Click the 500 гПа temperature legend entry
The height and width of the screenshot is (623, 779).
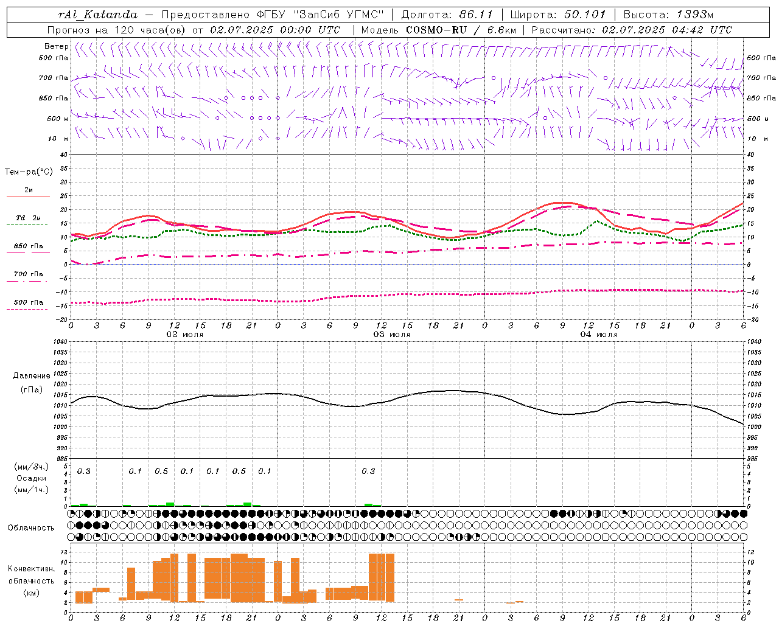click(x=28, y=302)
